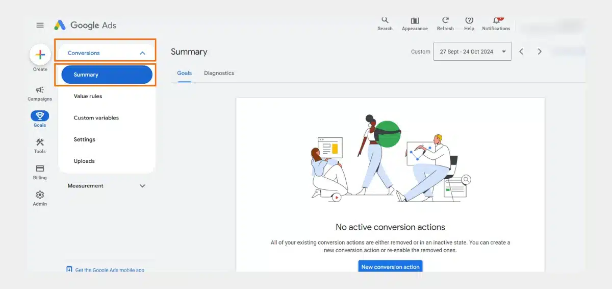
Task: Open the Tools section
Action: pos(40,146)
